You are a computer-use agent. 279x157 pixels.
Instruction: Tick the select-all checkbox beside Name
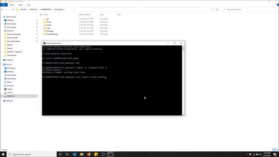tap(41, 14)
